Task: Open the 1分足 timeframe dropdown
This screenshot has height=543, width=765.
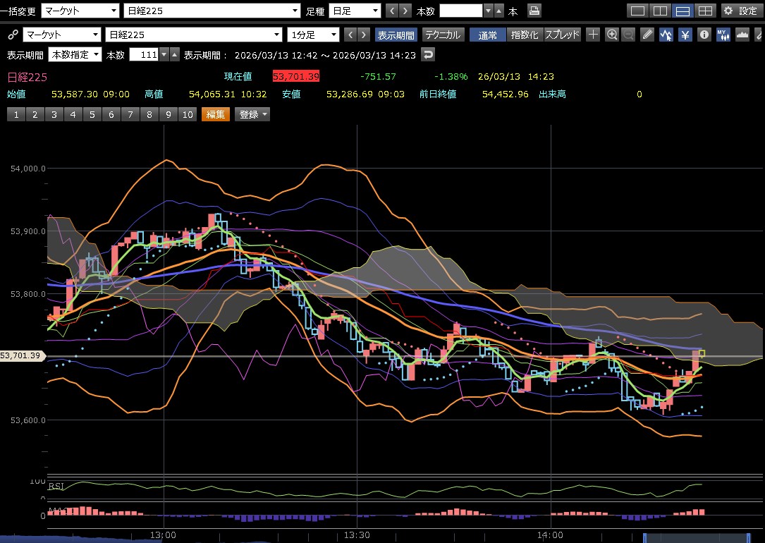Action: 313,35
